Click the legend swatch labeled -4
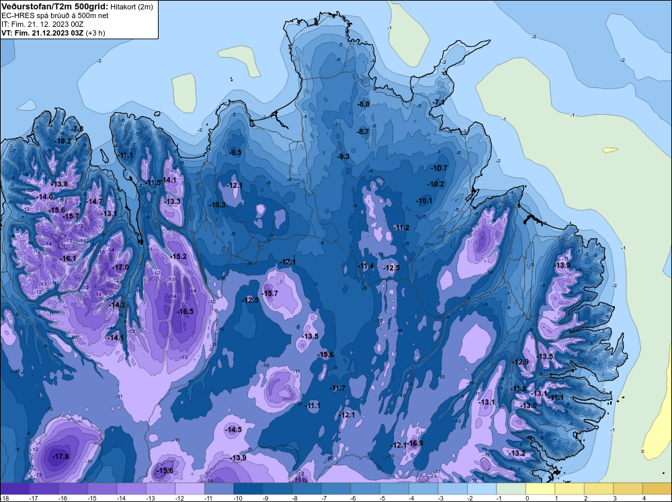672x502 pixels. pyautogui.click(x=423, y=489)
